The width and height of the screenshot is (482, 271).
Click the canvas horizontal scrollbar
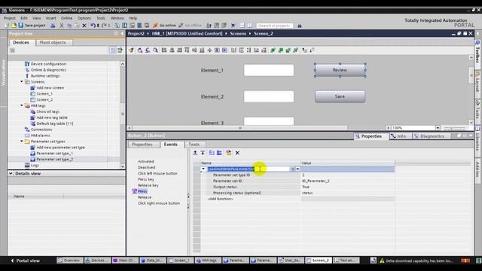pyautogui.click(x=239, y=128)
